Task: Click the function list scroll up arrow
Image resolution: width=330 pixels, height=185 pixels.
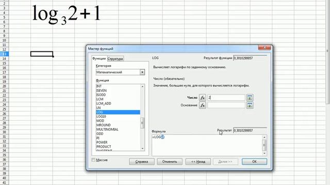Action: coord(142,86)
